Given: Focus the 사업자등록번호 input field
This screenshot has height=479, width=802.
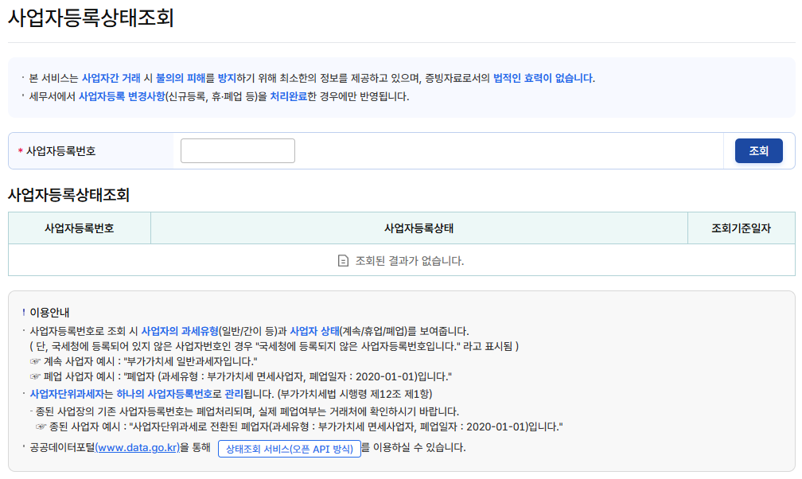Looking at the screenshot, I should click(x=238, y=151).
